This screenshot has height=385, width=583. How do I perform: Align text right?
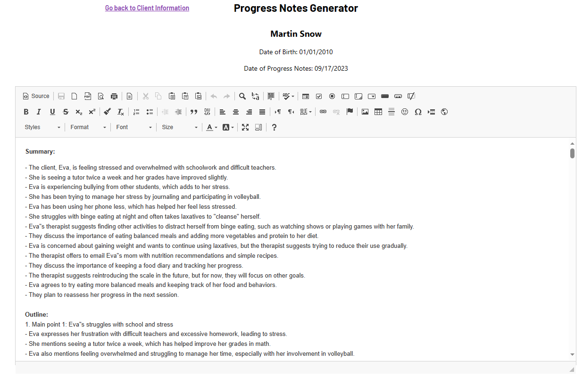(249, 112)
